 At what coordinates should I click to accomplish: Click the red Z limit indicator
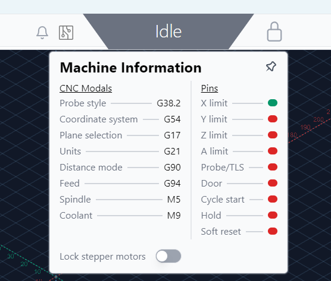273,135
